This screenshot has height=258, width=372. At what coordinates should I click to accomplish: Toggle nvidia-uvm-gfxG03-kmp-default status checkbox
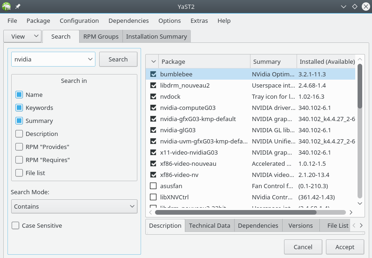coord(153,141)
